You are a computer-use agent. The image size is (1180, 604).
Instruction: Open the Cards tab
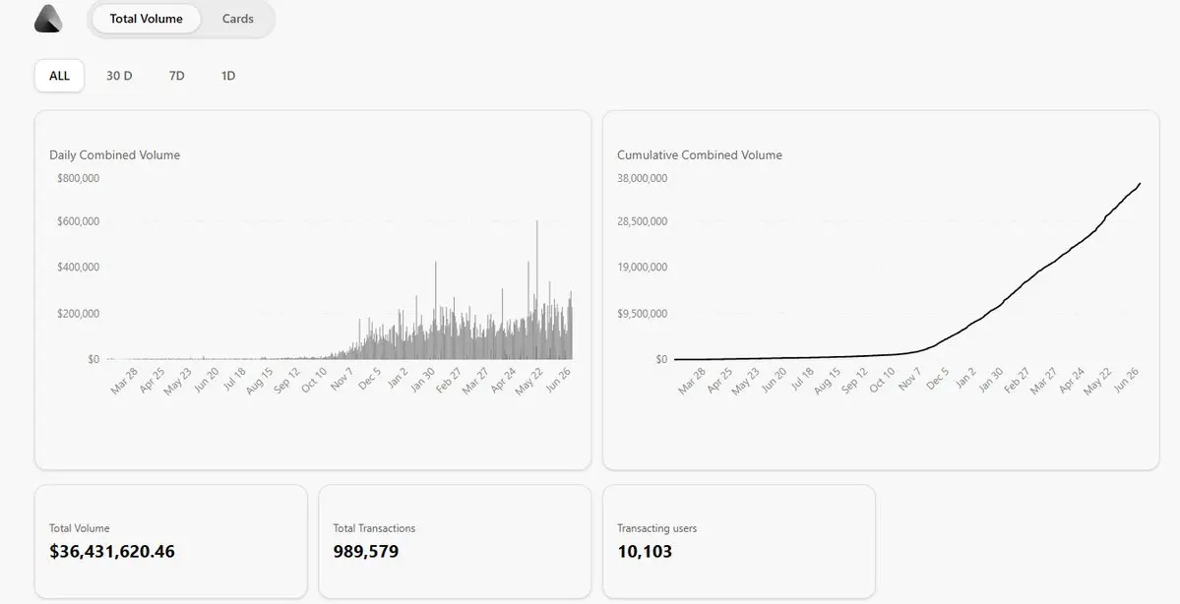coord(238,19)
